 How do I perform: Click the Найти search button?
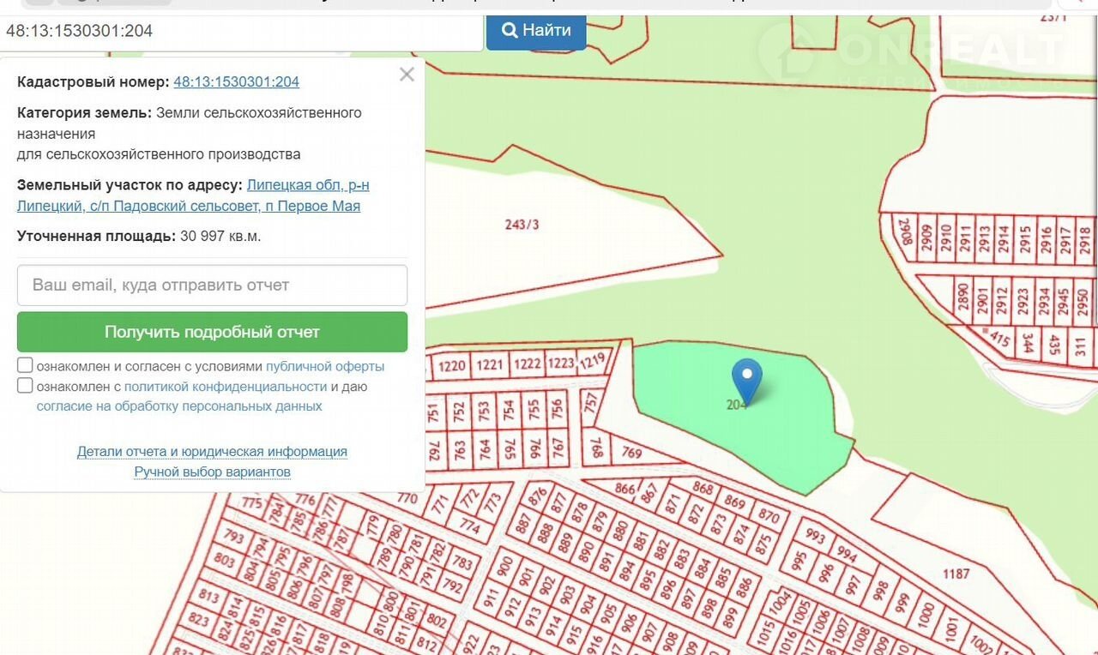[x=536, y=31]
